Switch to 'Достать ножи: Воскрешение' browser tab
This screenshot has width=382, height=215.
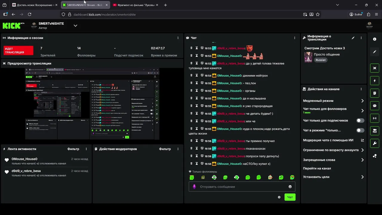(x=35, y=5)
